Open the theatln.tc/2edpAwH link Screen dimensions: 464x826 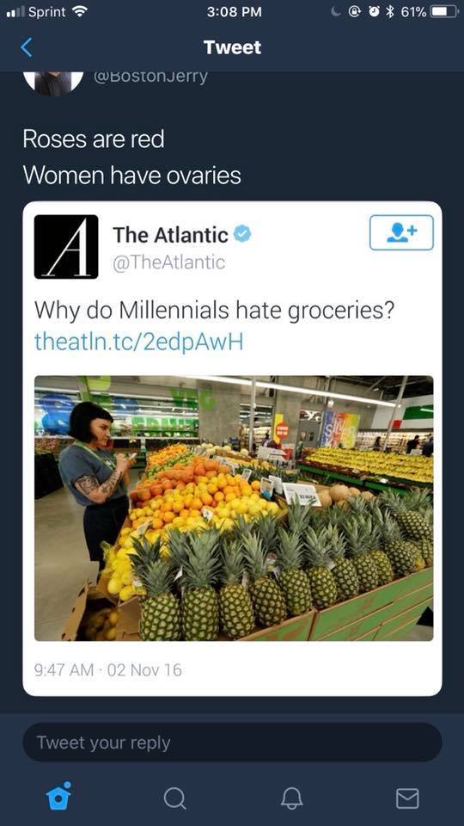point(139,342)
